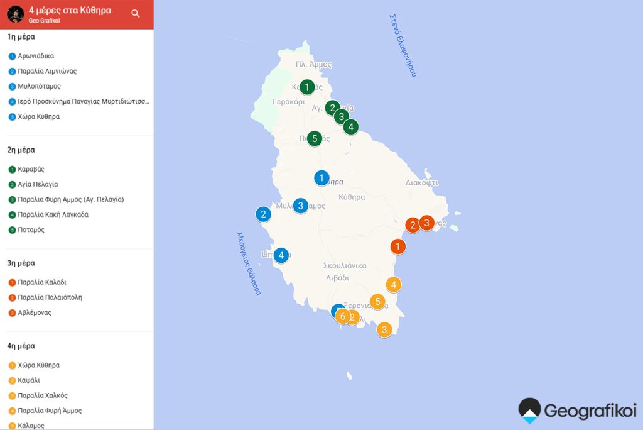This screenshot has width=643, height=430.
Task: Open Καψάλι list entry
Action: (29, 380)
